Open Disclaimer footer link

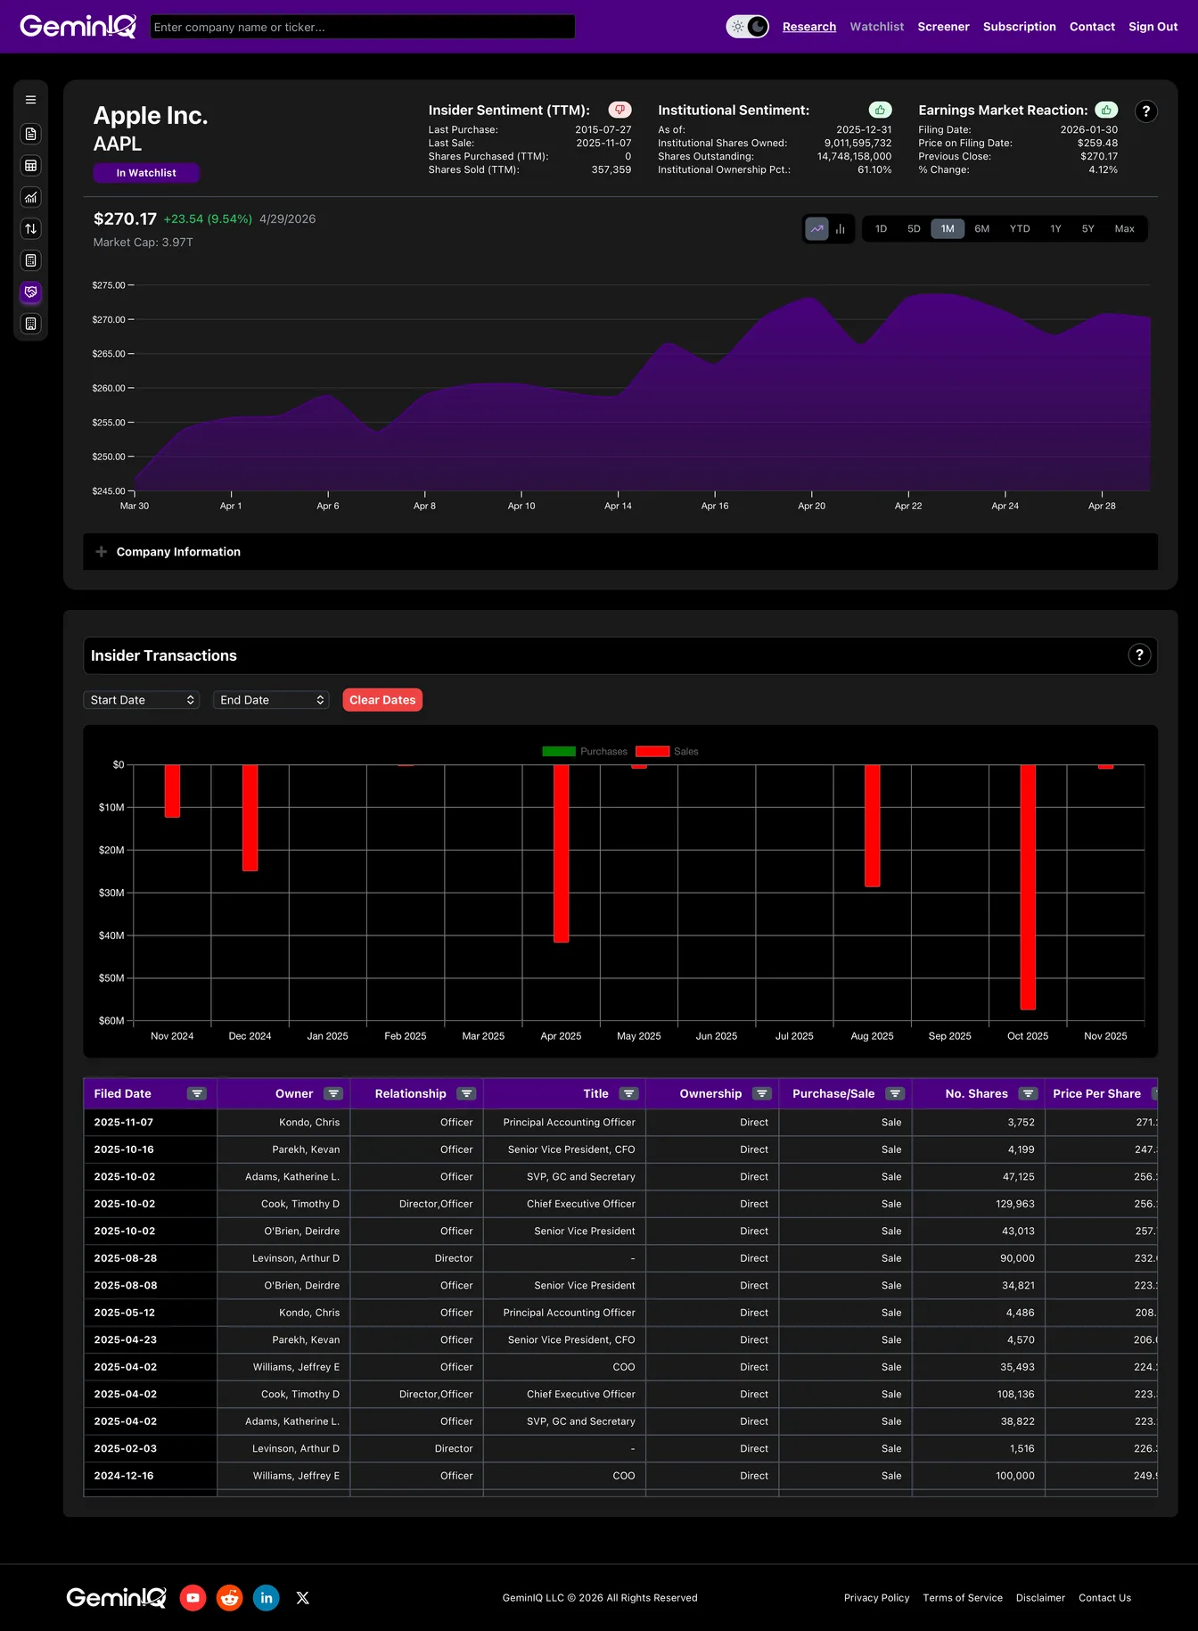pos(1040,1598)
